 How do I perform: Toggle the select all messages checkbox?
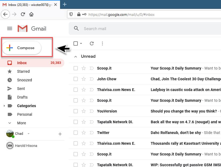click(x=76, y=43)
